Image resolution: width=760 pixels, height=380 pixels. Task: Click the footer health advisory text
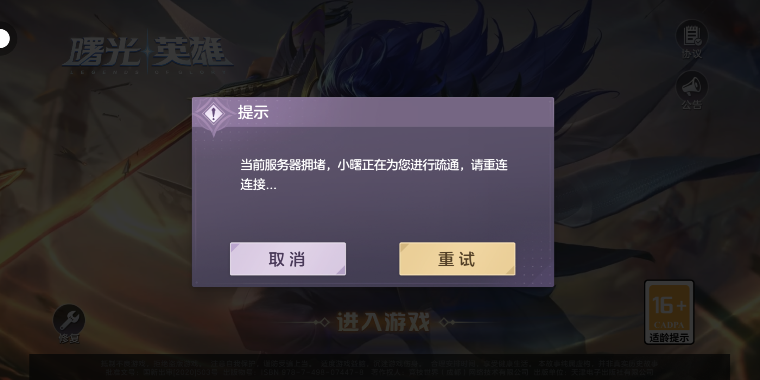pos(379,363)
